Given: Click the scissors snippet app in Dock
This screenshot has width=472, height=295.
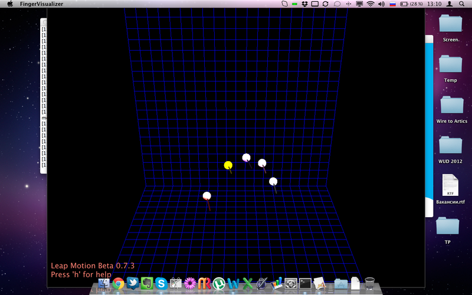Looking at the screenshot, I should tap(176, 284).
